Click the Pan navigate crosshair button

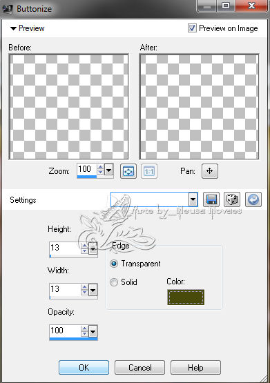210,171
